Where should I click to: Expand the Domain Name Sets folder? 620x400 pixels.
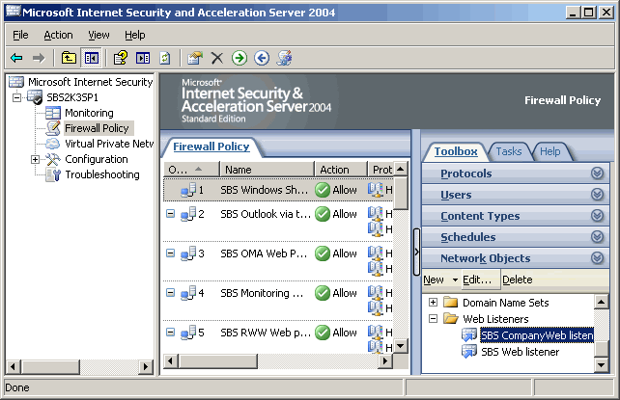click(433, 303)
